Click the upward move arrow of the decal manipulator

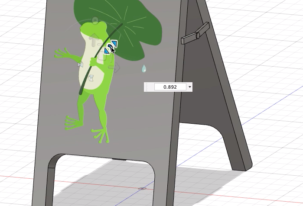coord(94,40)
